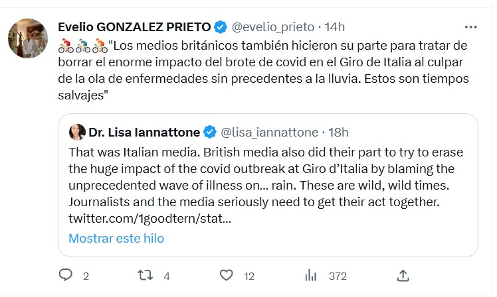497x297 pixels.
Task: Open tweet analytics bar chart icon
Action: coord(310,275)
